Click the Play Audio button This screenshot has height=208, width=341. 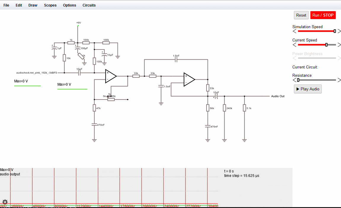[308, 89]
